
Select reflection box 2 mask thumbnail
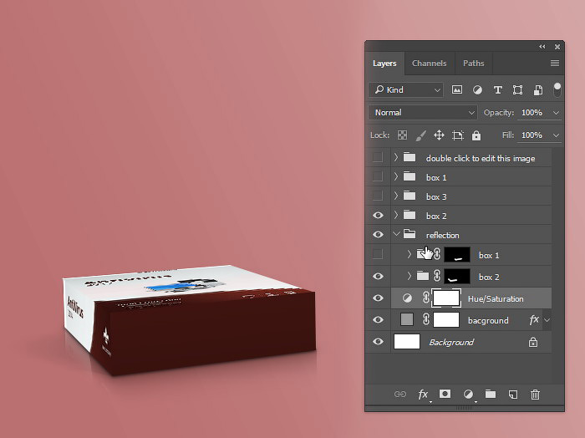click(457, 277)
